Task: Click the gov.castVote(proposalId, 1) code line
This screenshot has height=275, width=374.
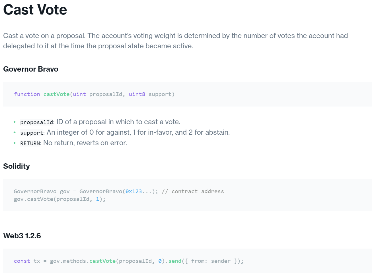Action: [59, 199]
